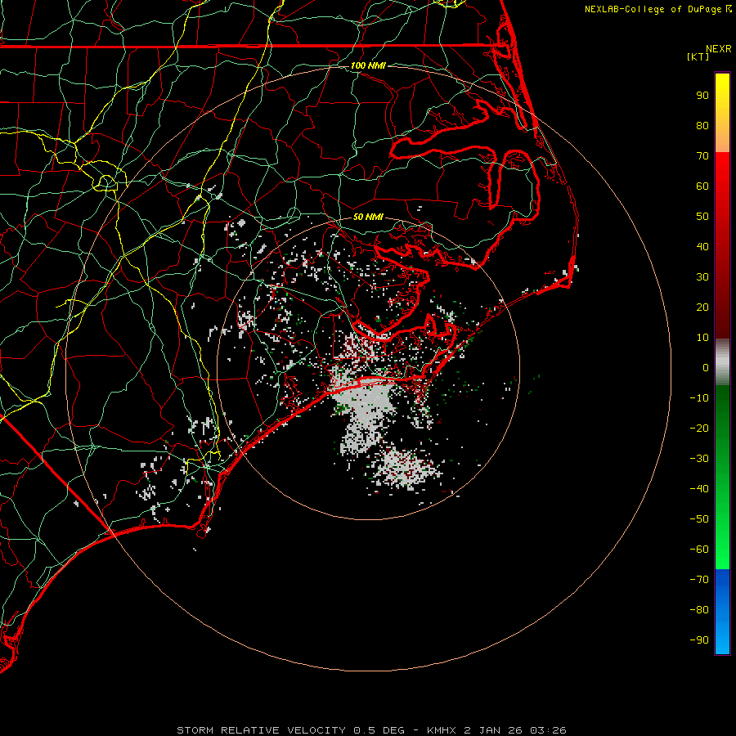Click the 50 value on velocity scale
The width and height of the screenshot is (736, 736).
(702, 217)
